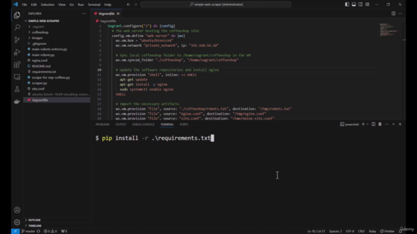Click the remote window indicator in status bar

pyautogui.click(x=15, y=231)
